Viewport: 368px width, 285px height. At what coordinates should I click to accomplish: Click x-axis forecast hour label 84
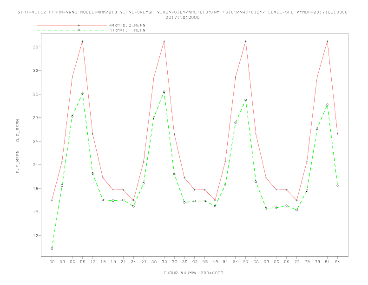[x=338, y=262]
